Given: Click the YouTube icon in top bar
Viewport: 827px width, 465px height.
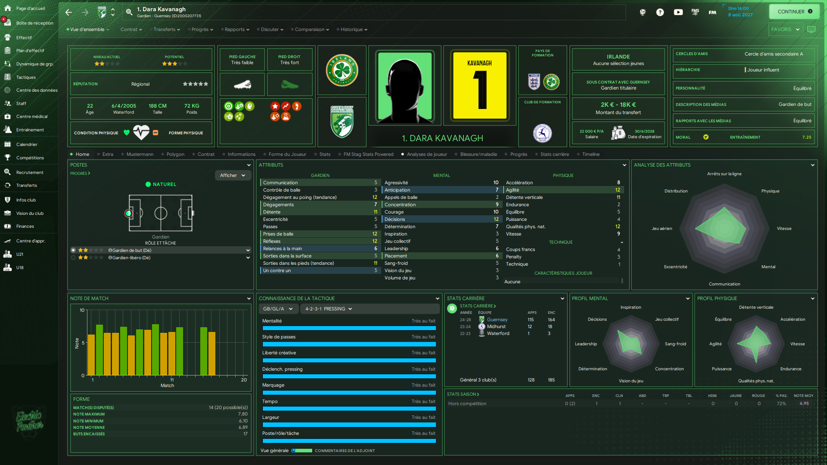Looking at the screenshot, I should 678,12.
